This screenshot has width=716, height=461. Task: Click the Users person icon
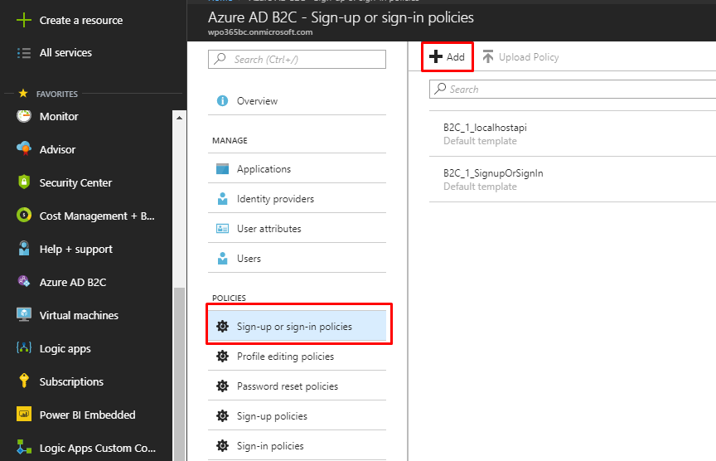pos(222,258)
